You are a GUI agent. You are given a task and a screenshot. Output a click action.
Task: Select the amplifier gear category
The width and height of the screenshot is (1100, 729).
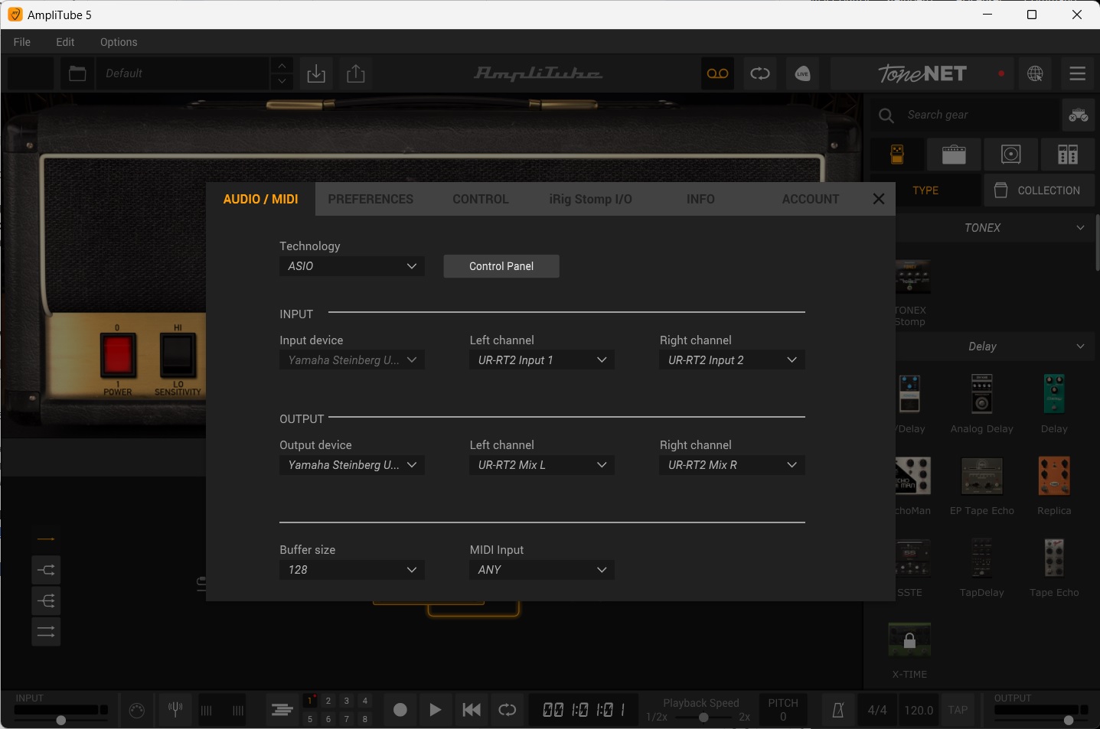click(x=954, y=154)
